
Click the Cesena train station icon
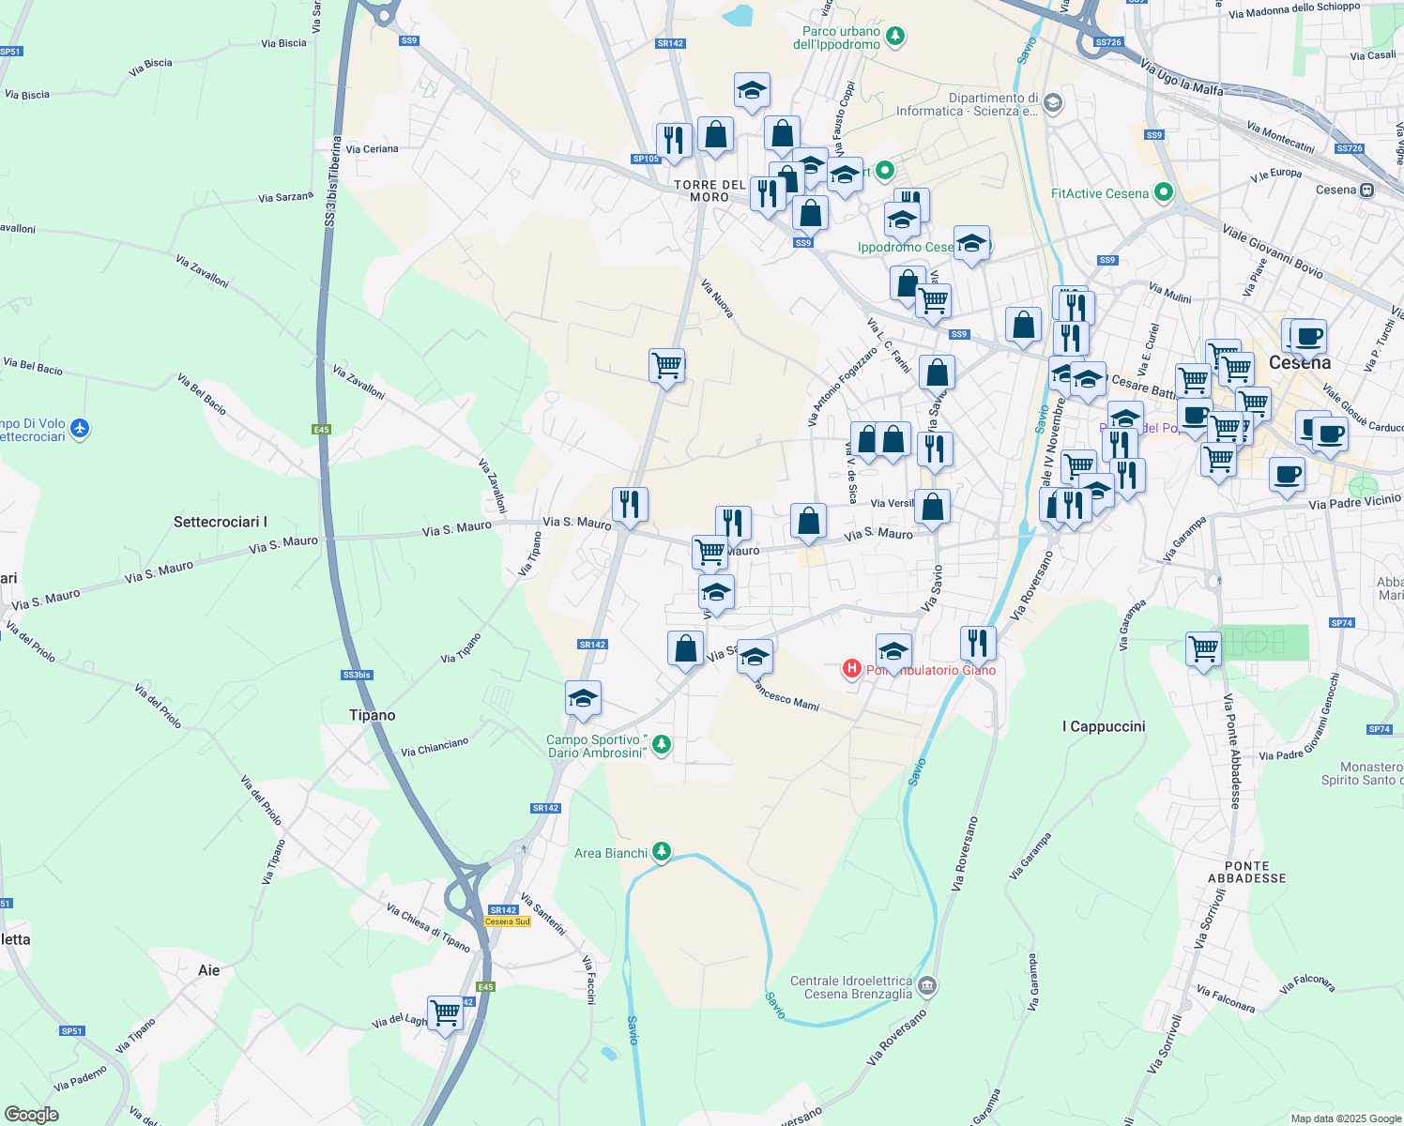(x=1366, y=190)
